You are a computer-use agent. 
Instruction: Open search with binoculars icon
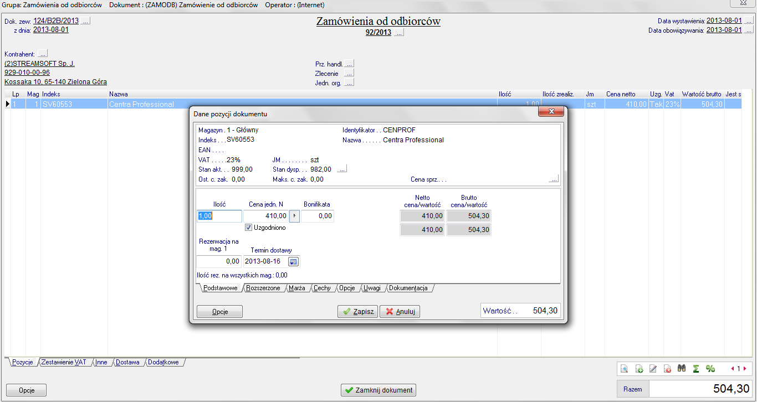tap(682, 369)
